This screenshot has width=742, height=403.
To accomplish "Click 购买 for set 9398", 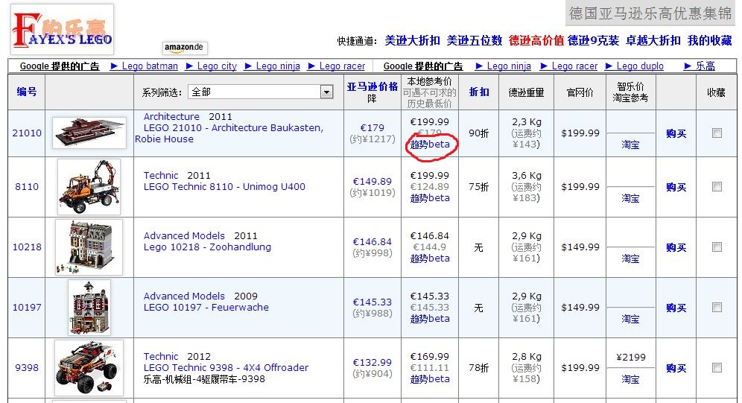I will pyautogui.click(x=676, y=368).
